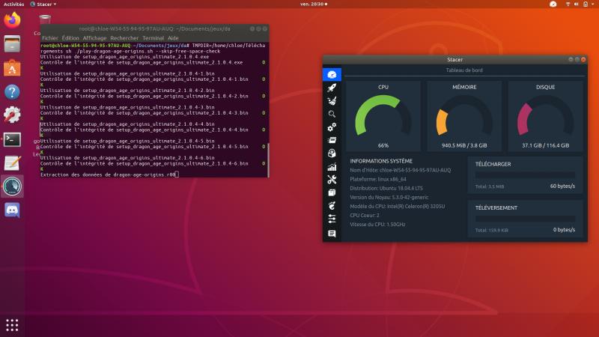Click 'Vitesse du CPU: 1.50GHz' line
The width and height of the screenshot is (599, 337).
[377, 225]
